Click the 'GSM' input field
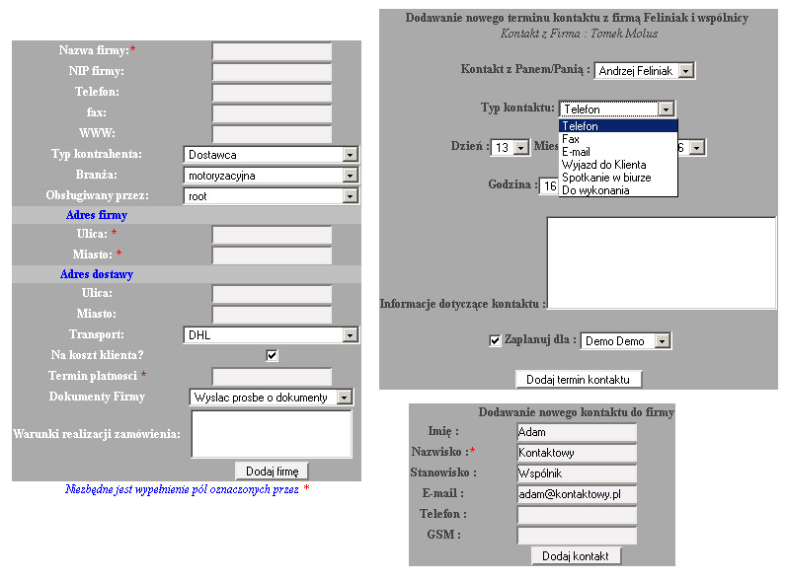Image resolution: width=787 pixels, height=581 pixels. coord(577,536)
